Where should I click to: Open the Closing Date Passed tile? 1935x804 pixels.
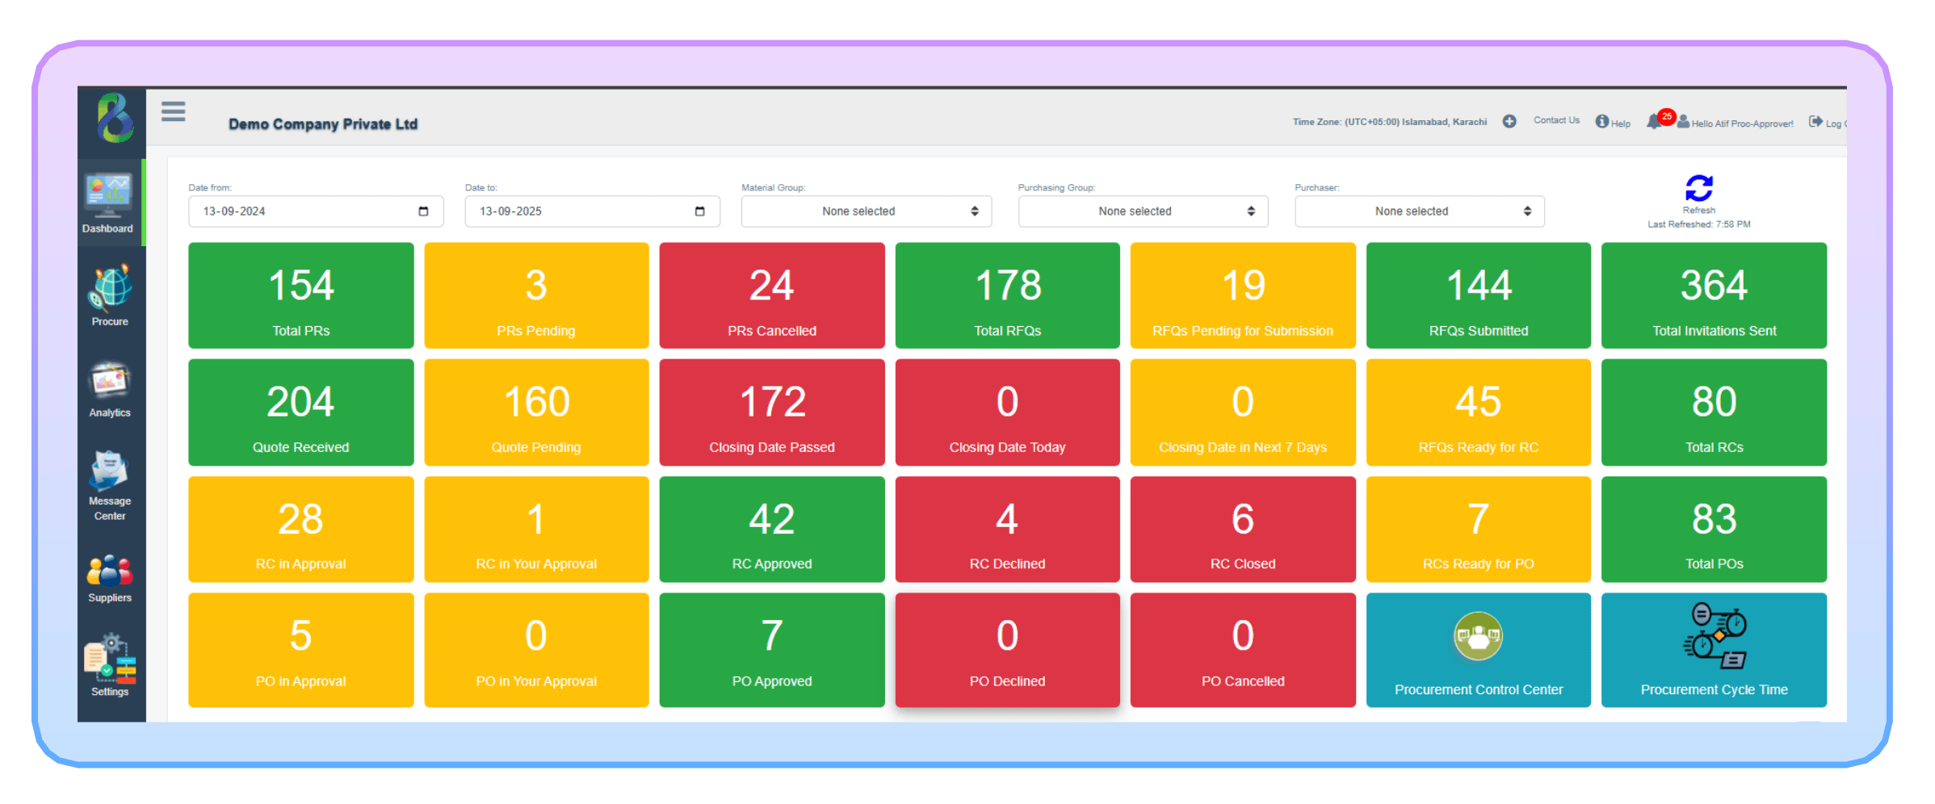pos(772,412)
